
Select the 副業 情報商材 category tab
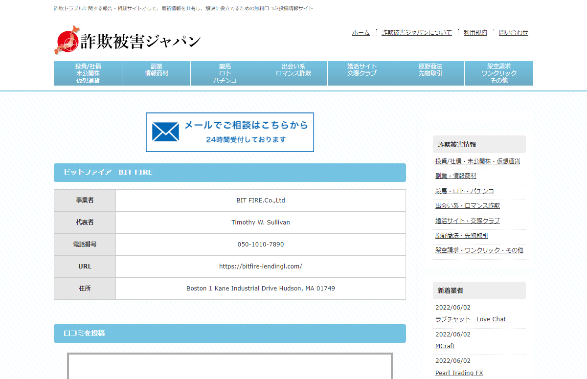156,73
